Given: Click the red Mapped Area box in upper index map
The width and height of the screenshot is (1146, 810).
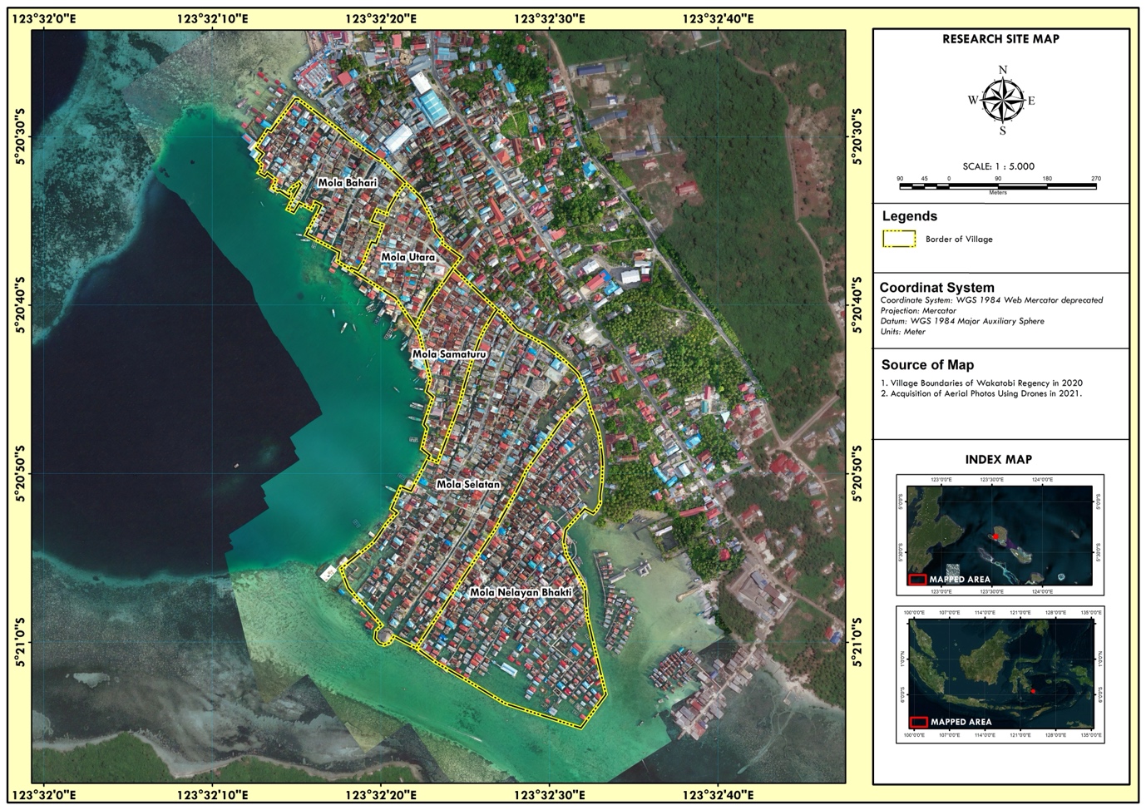Looking at the screenshot, I should (917, 579).
